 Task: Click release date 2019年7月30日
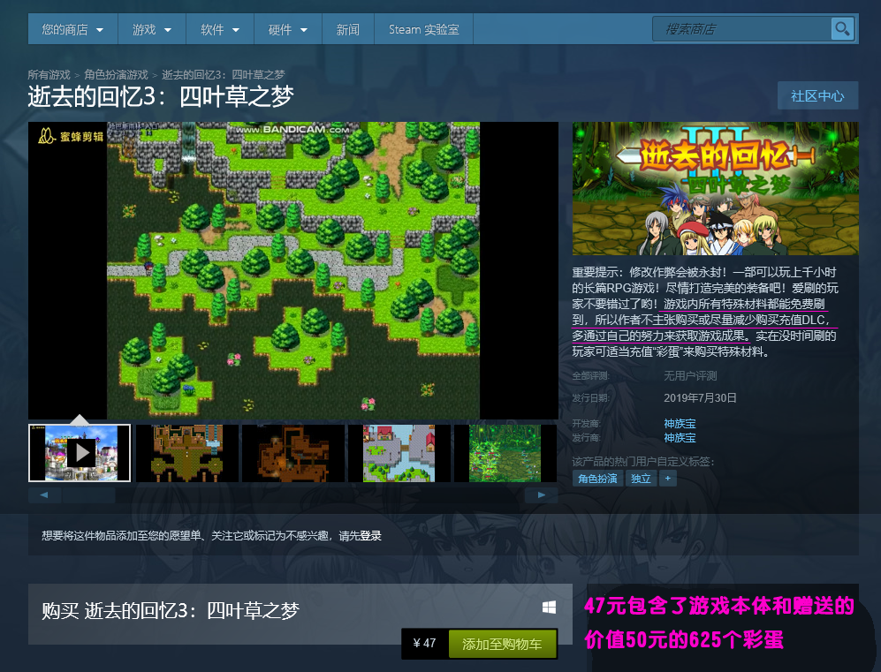coord(700,397)
